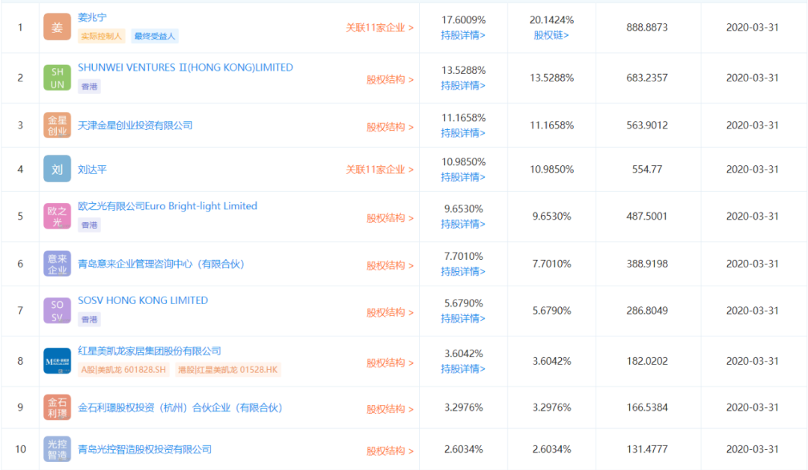Click the 实际控制人 tag under 姜兆宁

pos(102,36)
